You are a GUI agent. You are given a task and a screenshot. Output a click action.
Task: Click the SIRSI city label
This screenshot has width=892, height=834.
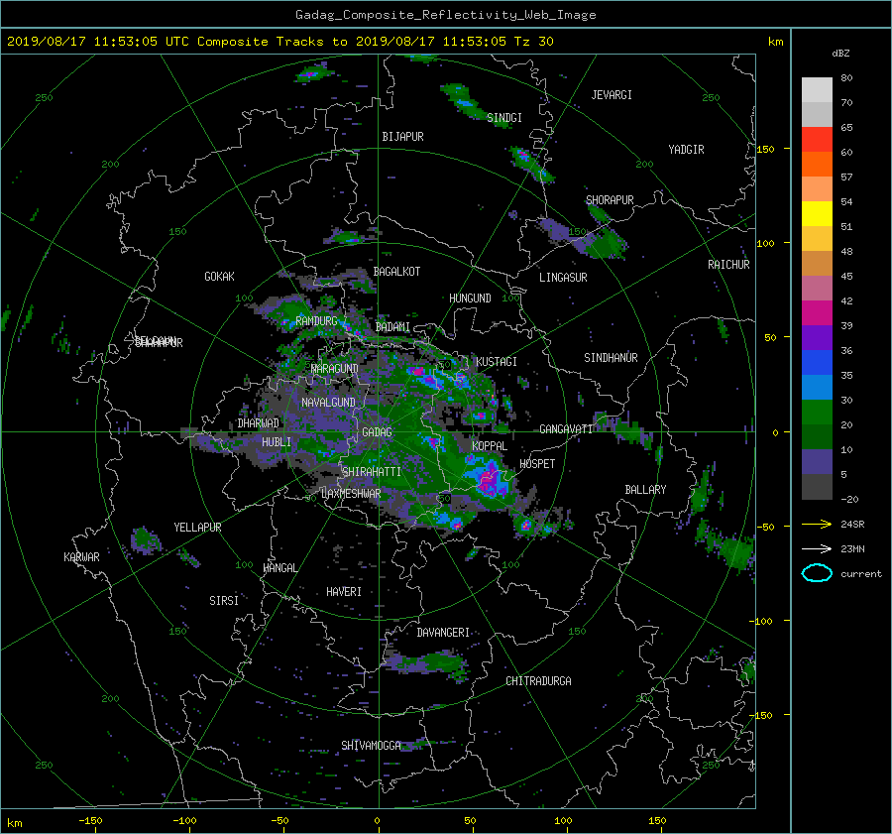coord(224,601)
